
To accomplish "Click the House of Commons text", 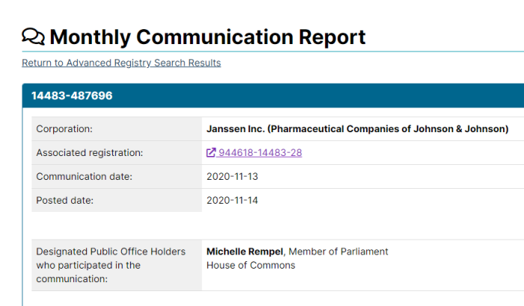I will tap(251, 266).
